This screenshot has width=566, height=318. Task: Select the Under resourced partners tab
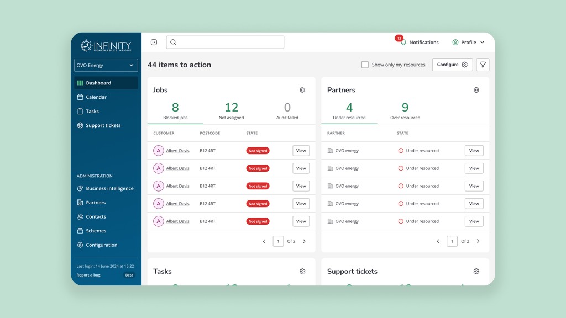tap(349, 111)
